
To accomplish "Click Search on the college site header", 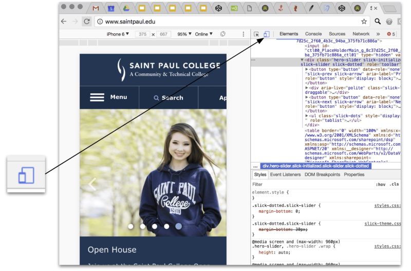I will tap(169, 98).
